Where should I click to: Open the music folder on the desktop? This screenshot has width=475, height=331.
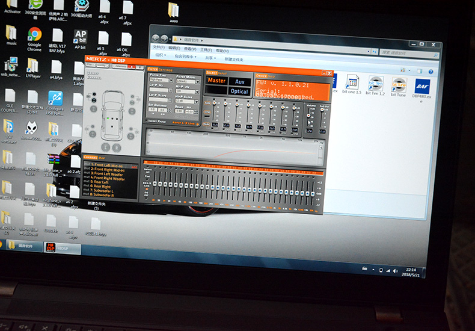[11, 34]
